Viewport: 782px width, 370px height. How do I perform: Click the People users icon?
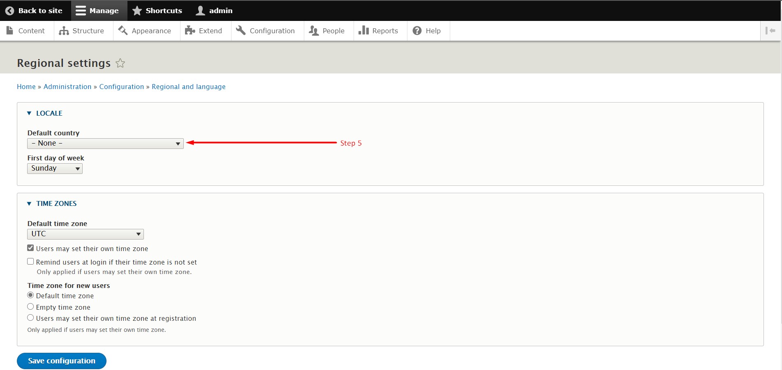click(x=314, y=31)
